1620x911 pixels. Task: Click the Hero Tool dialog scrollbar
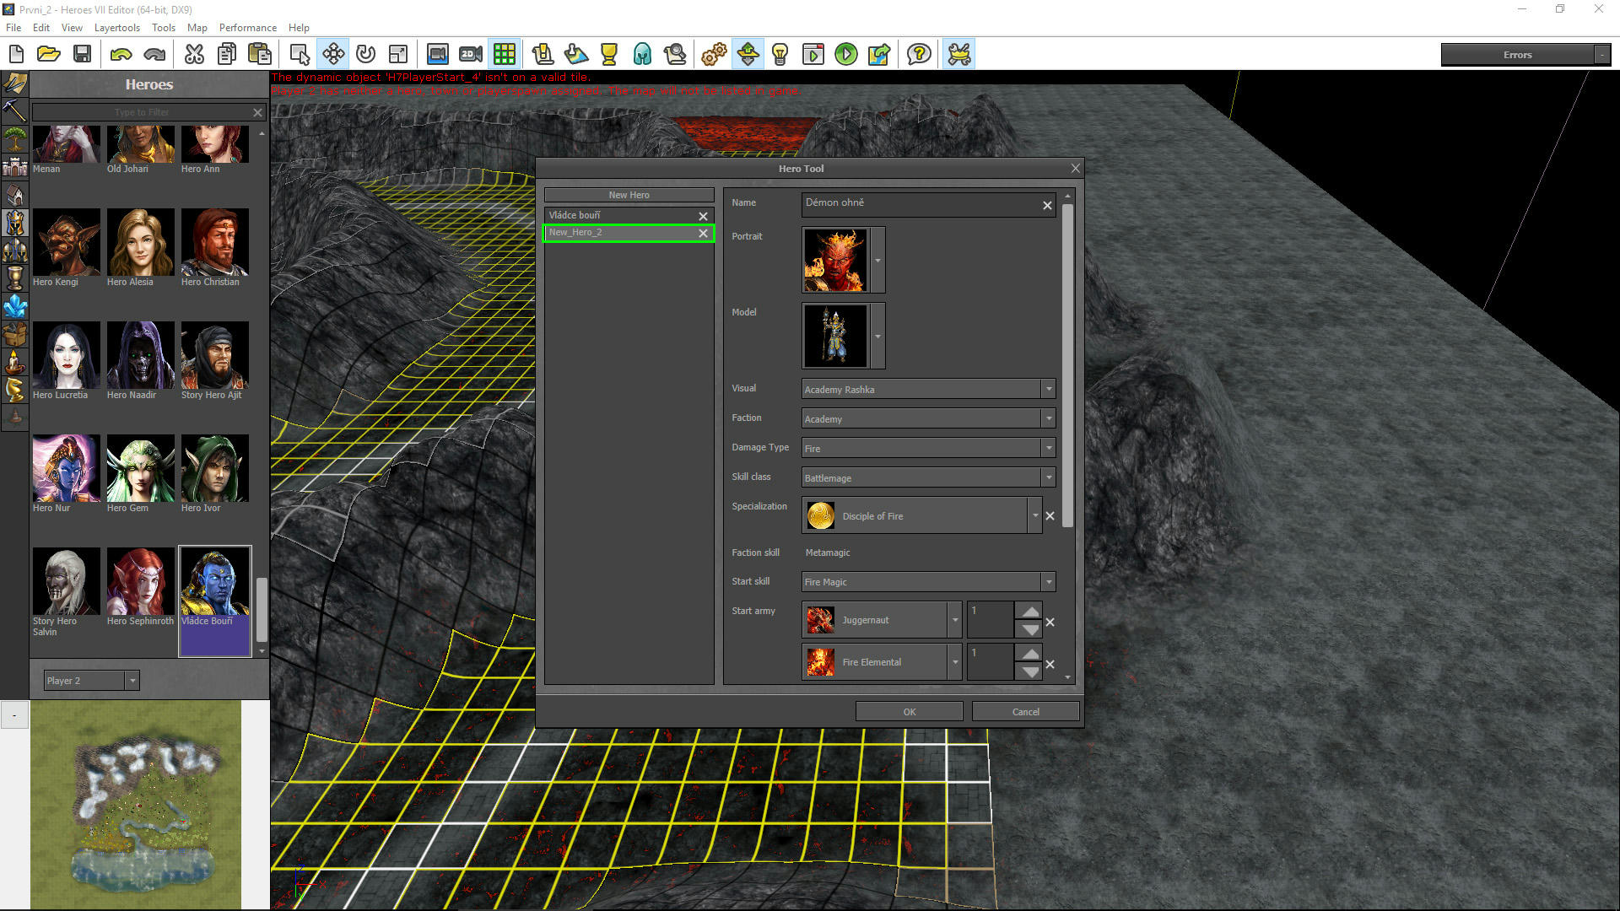(x=1067, y=365)
